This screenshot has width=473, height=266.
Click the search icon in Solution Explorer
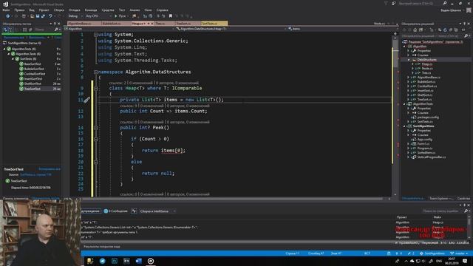[x=466, y=36]
